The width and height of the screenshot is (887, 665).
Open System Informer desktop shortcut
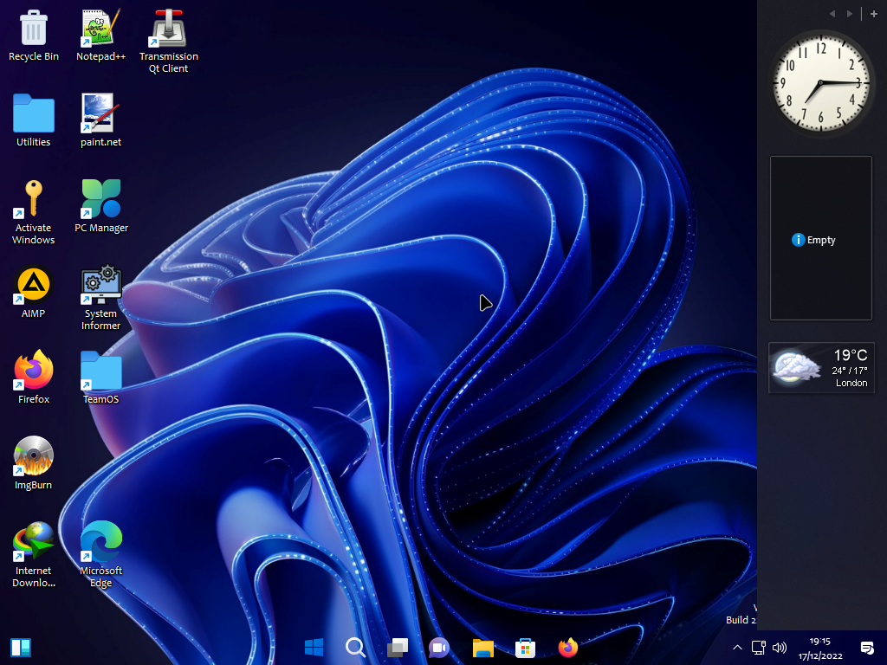coord(101,286)
